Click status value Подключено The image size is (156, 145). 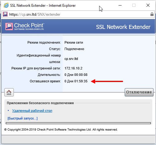[74, 49]
